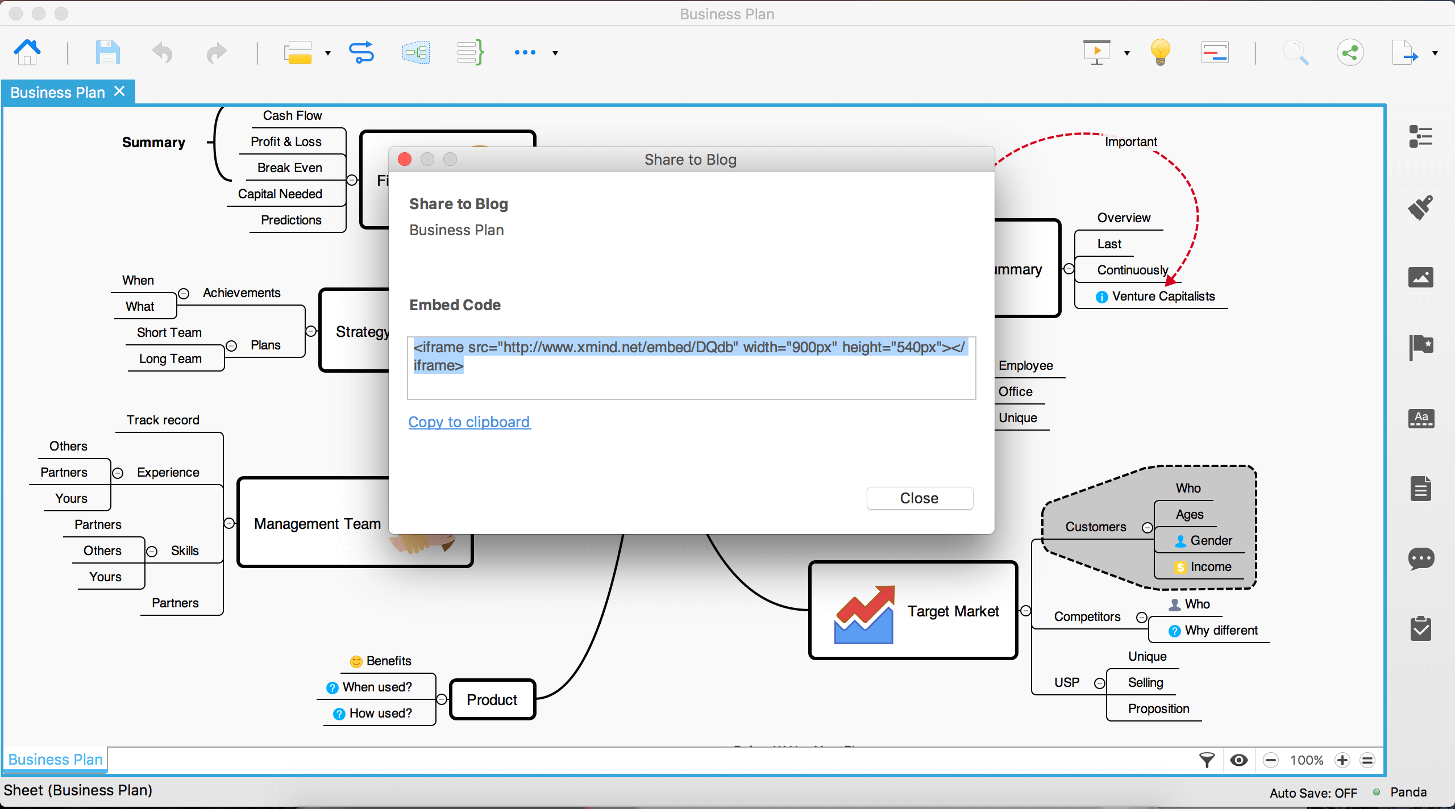The width and height of the screenshot is (1455, 809).
Task: Open the Markers flag panel
Action: click(x=1420, y=347)
